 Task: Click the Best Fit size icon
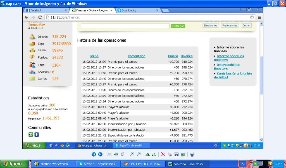[109, 154]
